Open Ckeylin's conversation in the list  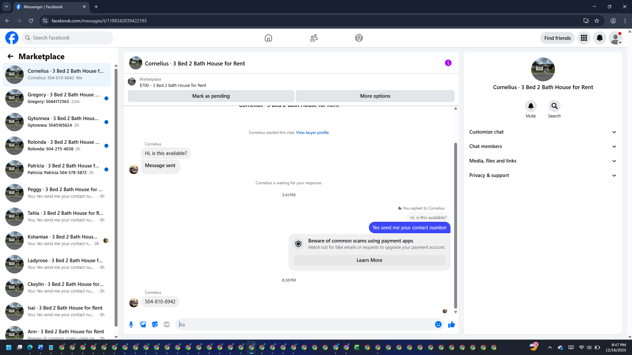pyautogui.click(x=57, y=288)
